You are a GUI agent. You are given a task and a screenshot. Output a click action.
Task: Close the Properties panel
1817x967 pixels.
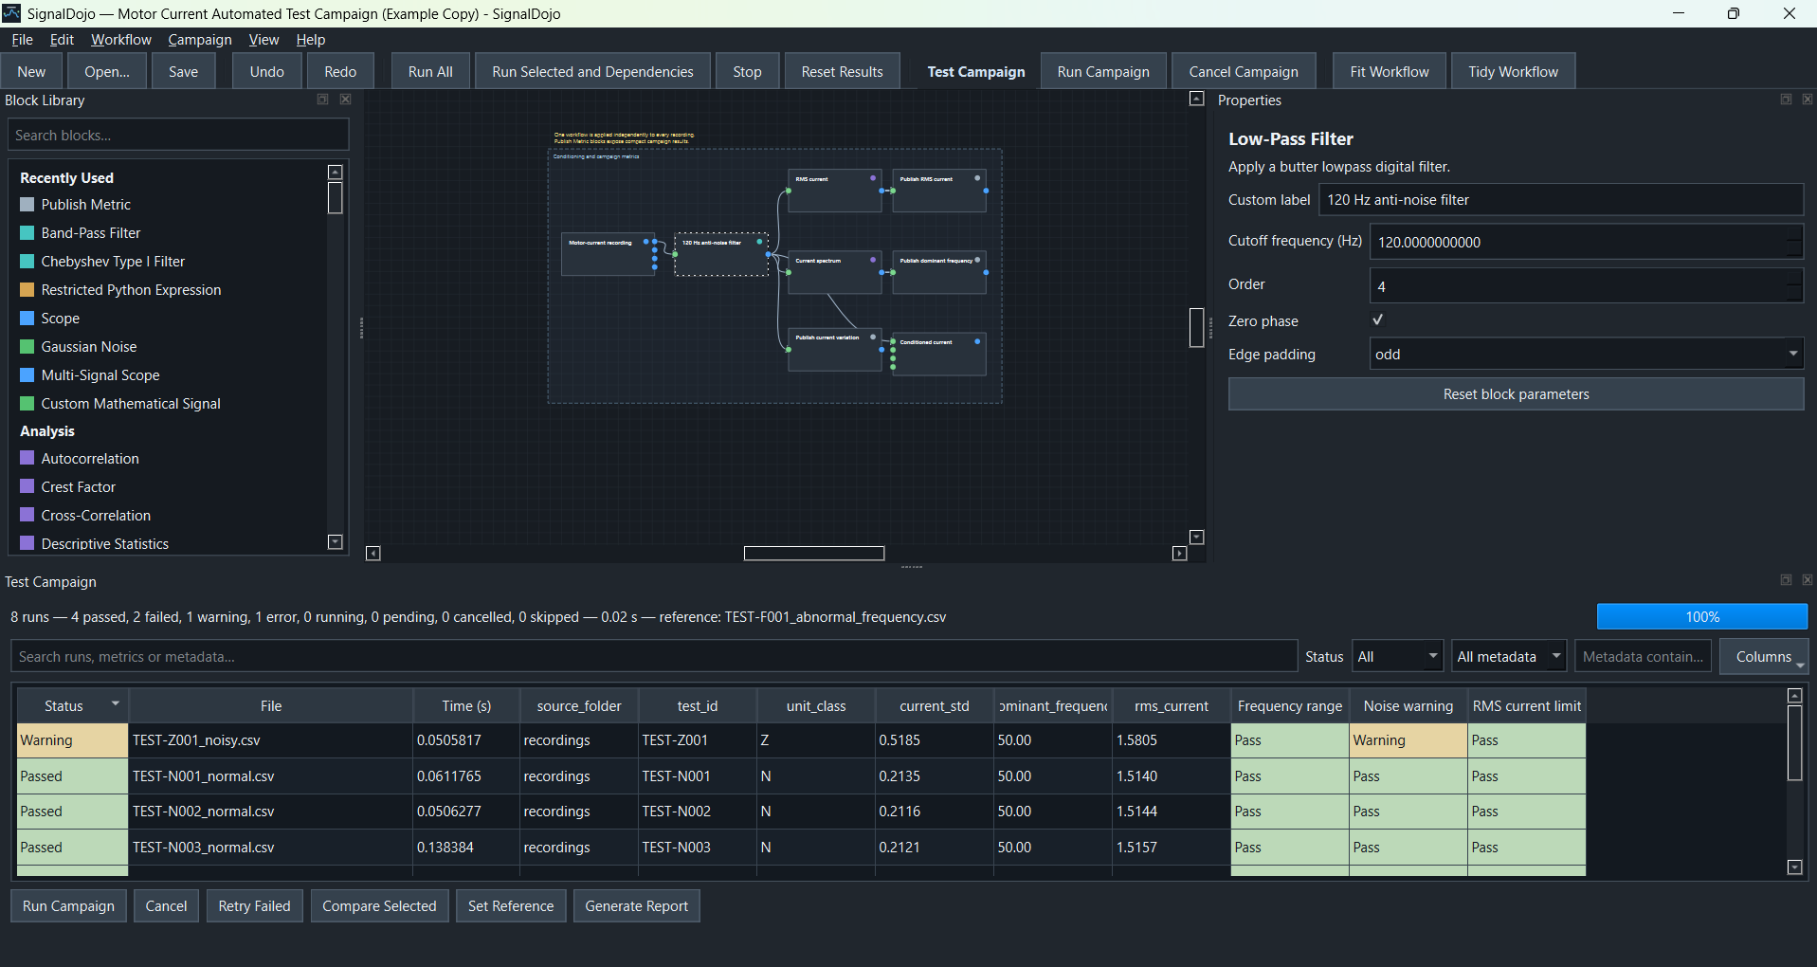[1808, 100]
